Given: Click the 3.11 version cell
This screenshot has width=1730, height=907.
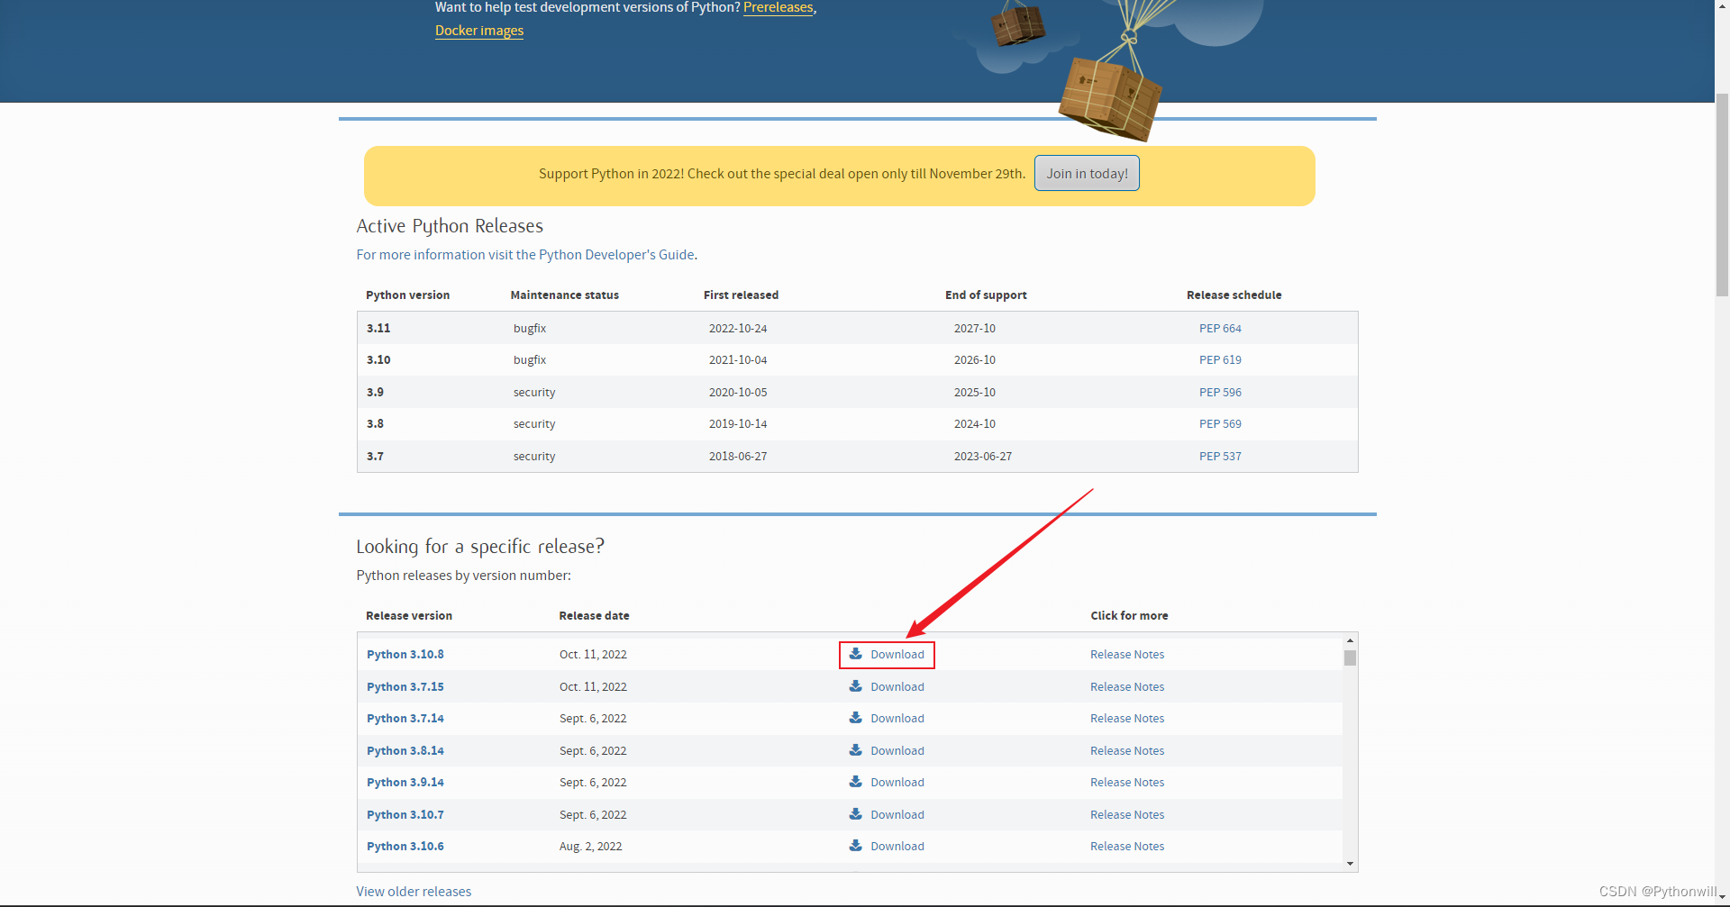Looking at the screenshot, I should 378,329.
